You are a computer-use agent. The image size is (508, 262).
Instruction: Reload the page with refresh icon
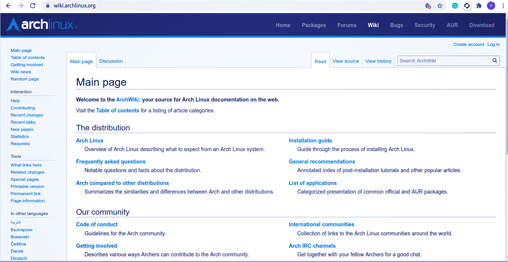point(33,6)
